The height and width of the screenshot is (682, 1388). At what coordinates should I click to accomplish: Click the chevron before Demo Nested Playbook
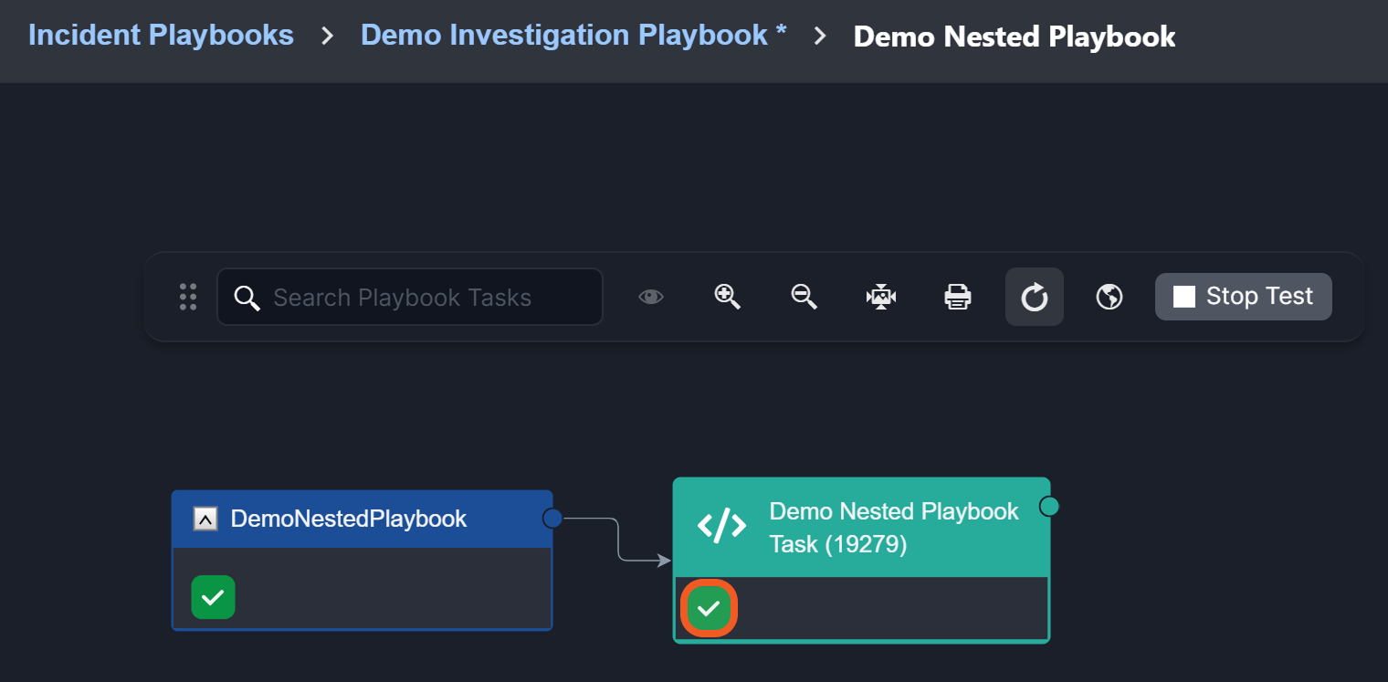(820, 37)
